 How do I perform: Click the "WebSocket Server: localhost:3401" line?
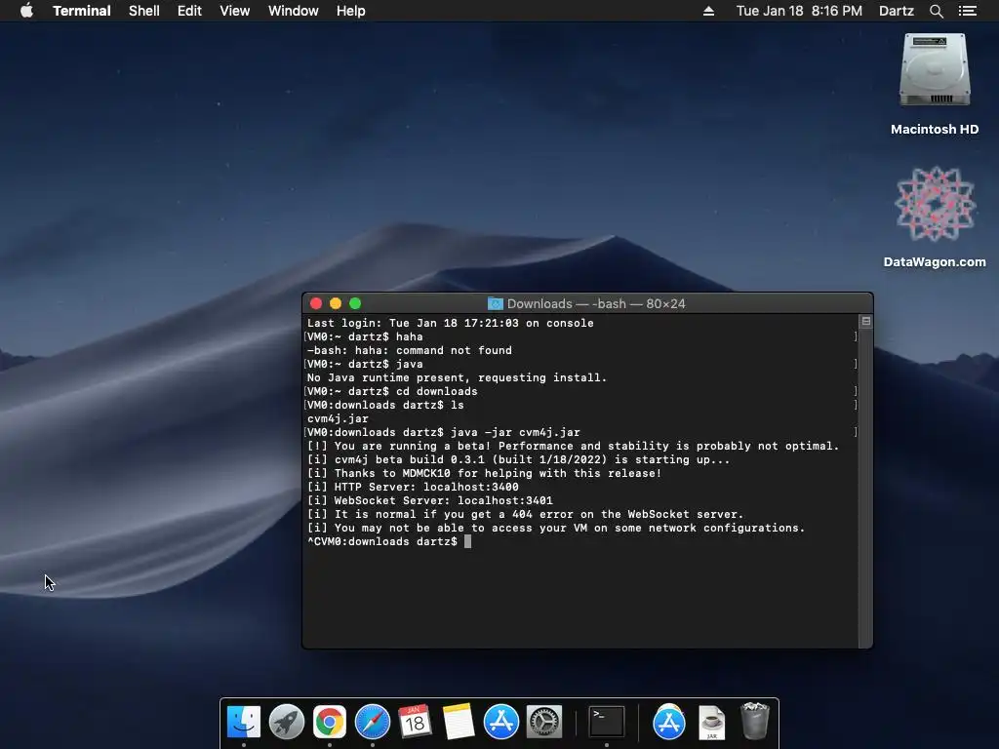click(430, 500)
